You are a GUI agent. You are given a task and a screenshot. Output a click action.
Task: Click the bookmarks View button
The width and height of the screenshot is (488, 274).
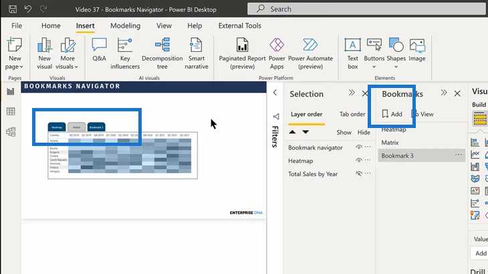[x=423, y=114]
